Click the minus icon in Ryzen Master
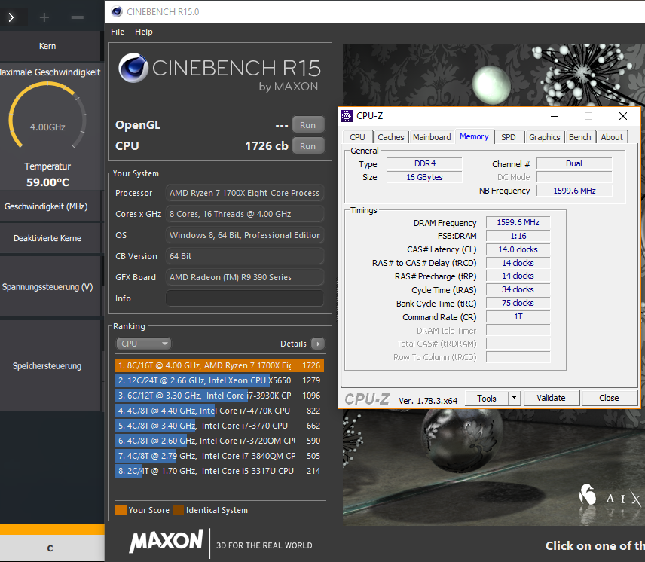645x562 pixels. pyautogui.click(x=78, y=17)
